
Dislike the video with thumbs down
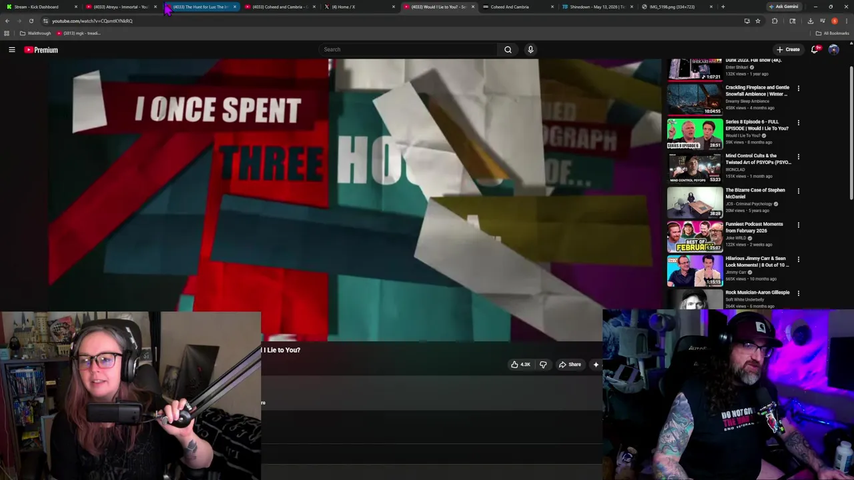click(x=543, y=365)
